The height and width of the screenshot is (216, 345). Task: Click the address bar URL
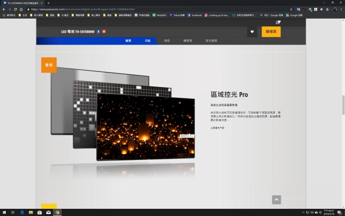tap(82, 9)
